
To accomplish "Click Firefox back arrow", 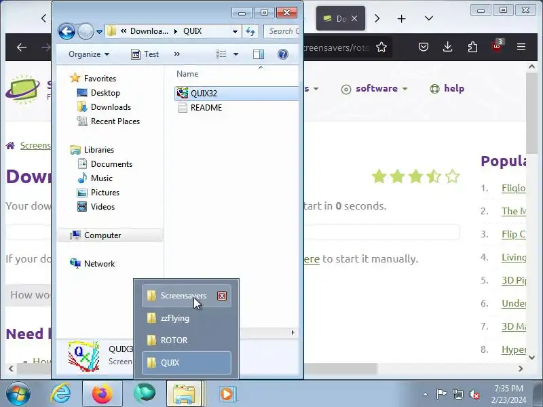I will coord(22,47).
